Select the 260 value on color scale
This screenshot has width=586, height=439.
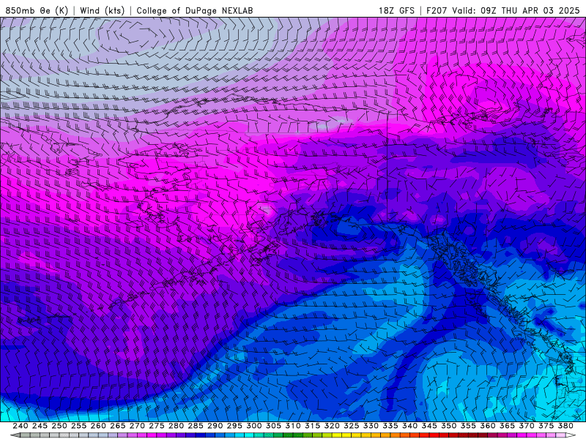[x=98, y=426]
